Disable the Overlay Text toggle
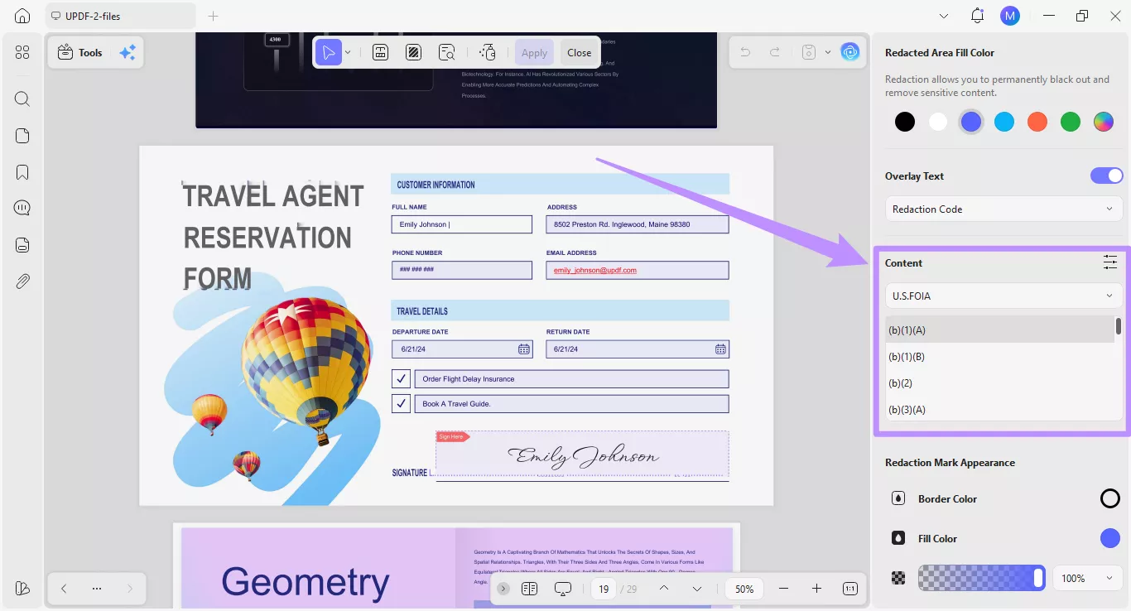1131x611 pixels. click(x=1107, y=175)
